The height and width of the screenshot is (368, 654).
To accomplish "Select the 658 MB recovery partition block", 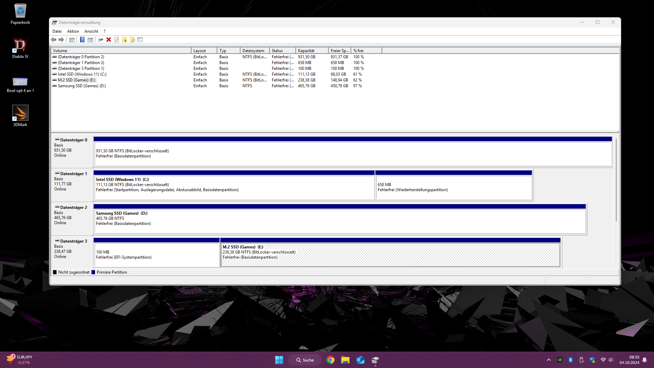I will pos(453,187).
